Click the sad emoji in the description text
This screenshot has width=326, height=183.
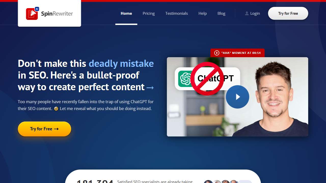point(56,109)
